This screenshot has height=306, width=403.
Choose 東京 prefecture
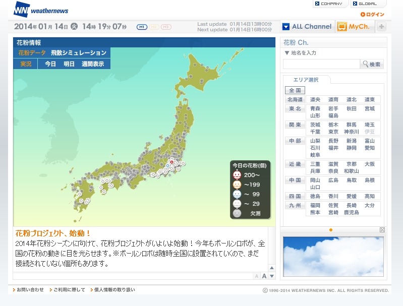333,132
